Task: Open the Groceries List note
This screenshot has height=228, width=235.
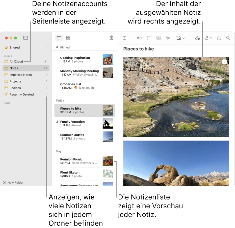Action: [x=85, y=86]
